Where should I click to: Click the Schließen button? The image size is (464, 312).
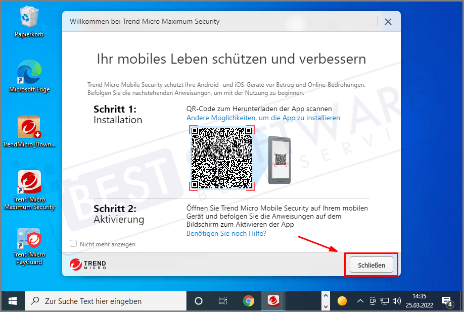(x=371, y=264)
